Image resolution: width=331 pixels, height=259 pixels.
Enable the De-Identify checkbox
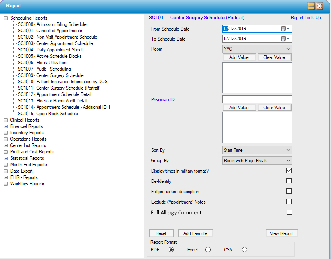tap(289, 181)
